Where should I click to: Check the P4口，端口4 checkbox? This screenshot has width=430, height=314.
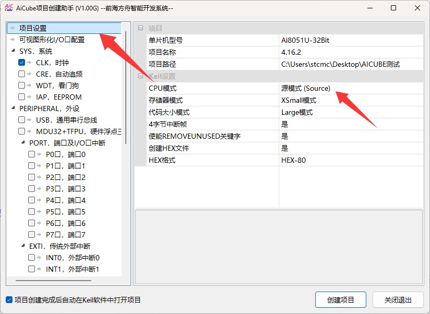pos(31,200)
